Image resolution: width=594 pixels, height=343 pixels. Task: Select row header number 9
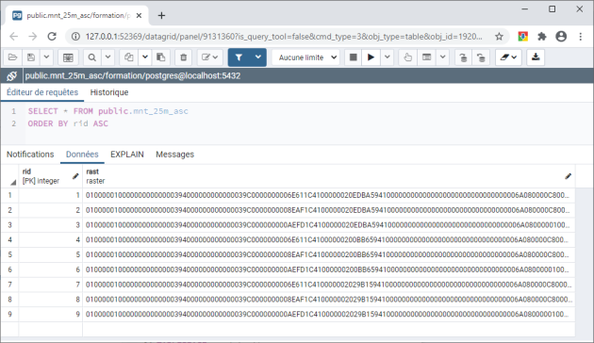click(9, 314)
